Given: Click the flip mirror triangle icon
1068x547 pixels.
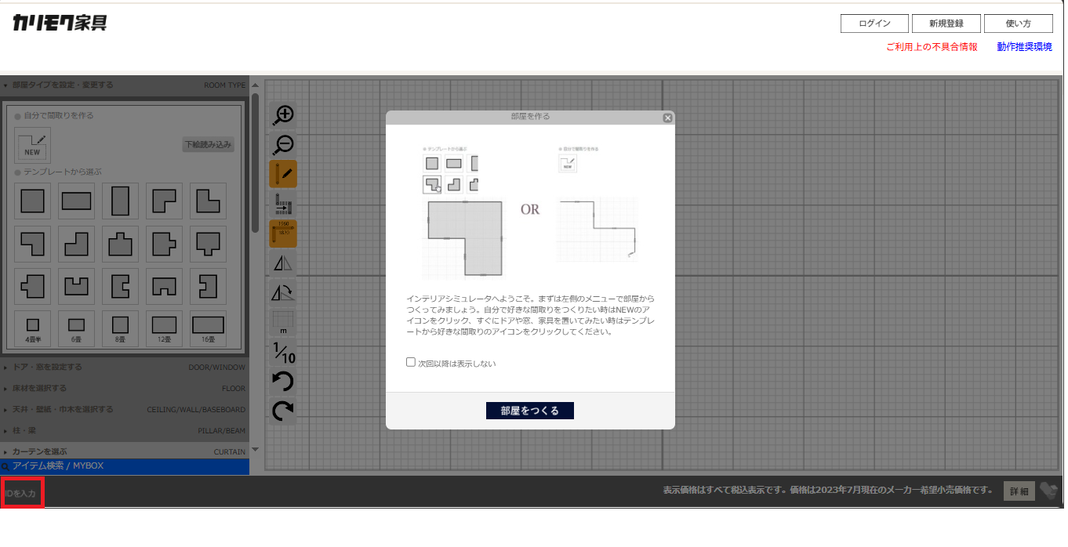Looking at the screenshot, I should 283,263.
